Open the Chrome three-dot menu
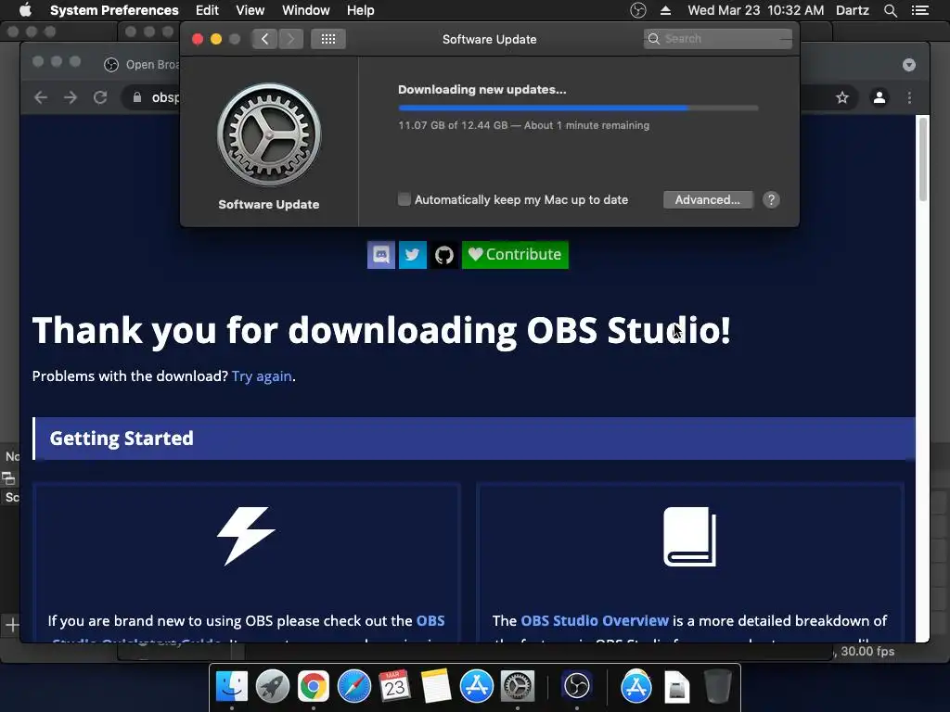Viewport: 950px width, 712px height. click(909, 97)
